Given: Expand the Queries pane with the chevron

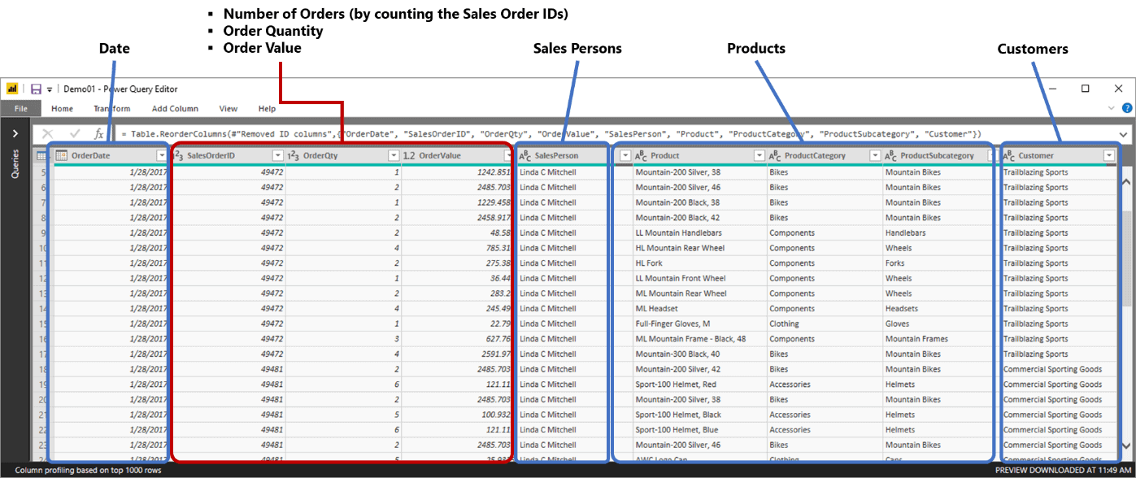Looking at the screenshot, I should point(15,133).
